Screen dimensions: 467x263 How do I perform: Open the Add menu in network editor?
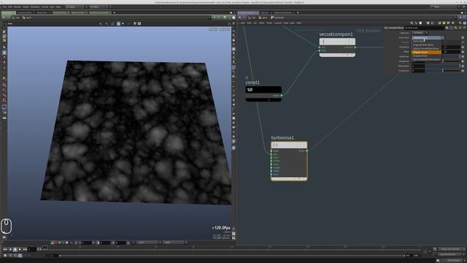(242, 23)
